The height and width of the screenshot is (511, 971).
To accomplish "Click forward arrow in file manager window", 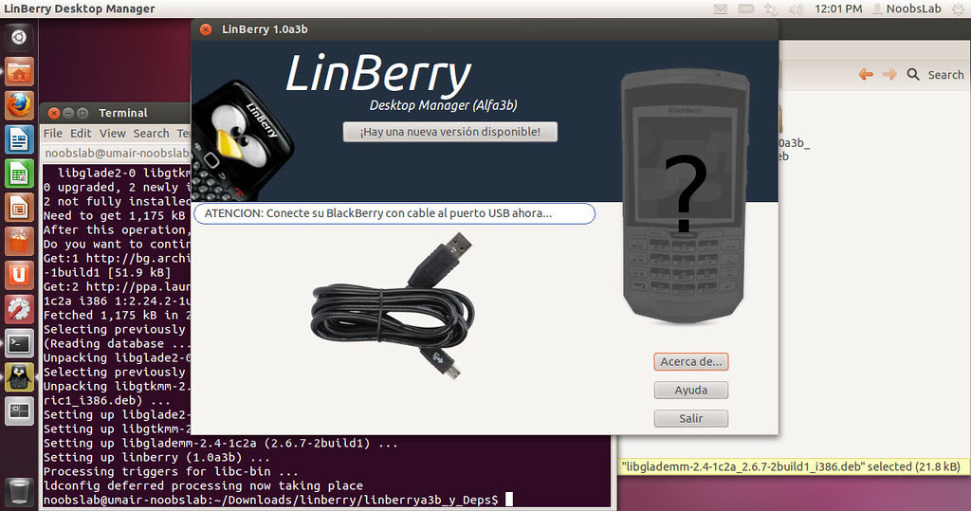I will pyautogui.click(x=889, y=74).
